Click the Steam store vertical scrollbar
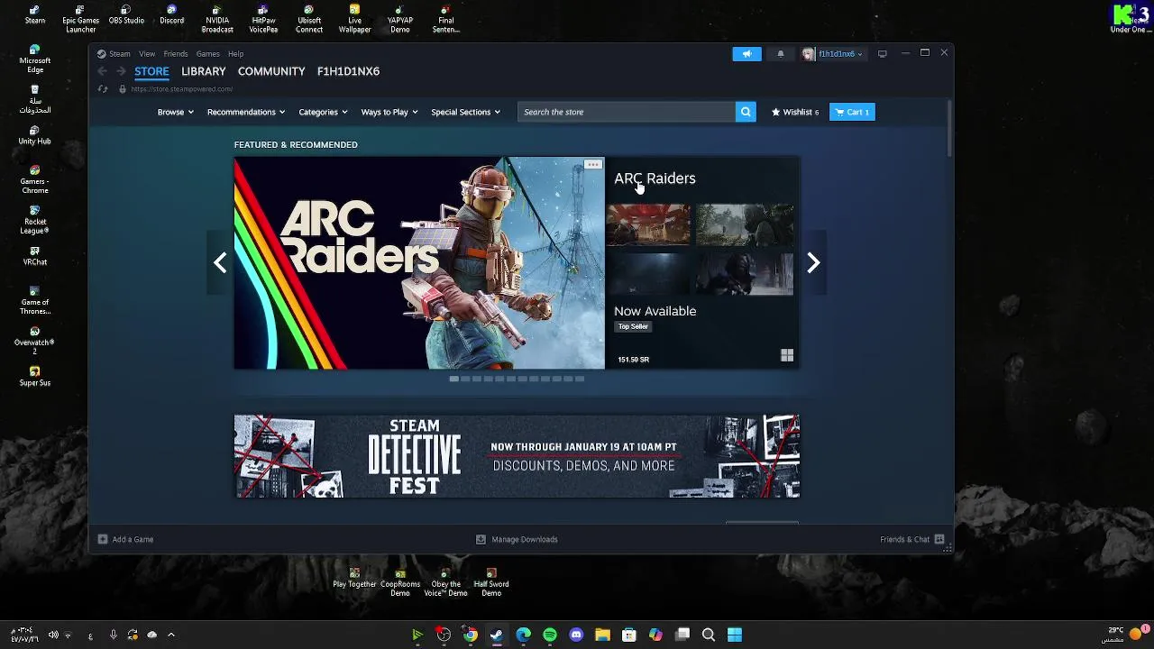This screenshot has height=649, width=1154. coord(950,128)
